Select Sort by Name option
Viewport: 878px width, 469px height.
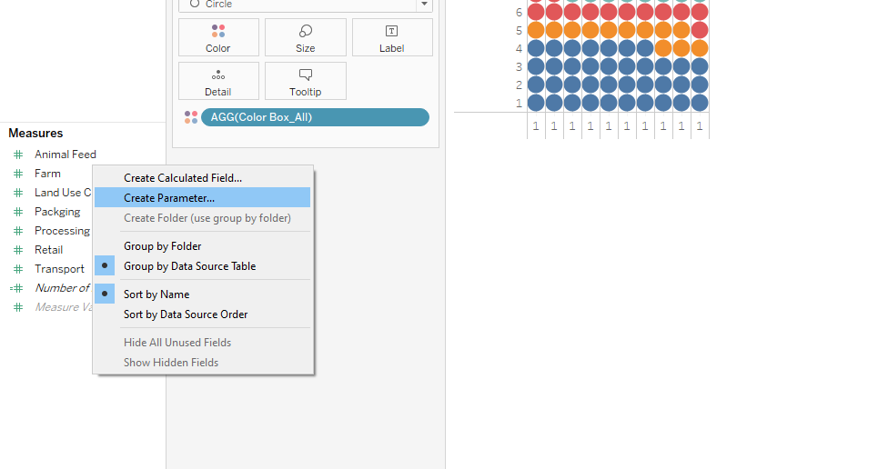[203, 294]
